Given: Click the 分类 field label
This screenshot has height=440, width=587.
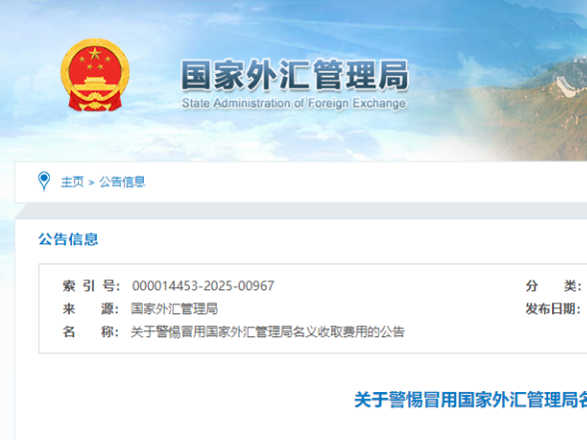Looking at the screenshot, I should pyautogui.click(x=553, y=285).
